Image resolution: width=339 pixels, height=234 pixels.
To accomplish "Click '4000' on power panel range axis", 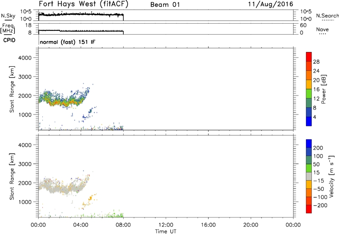I will point(25,58).
